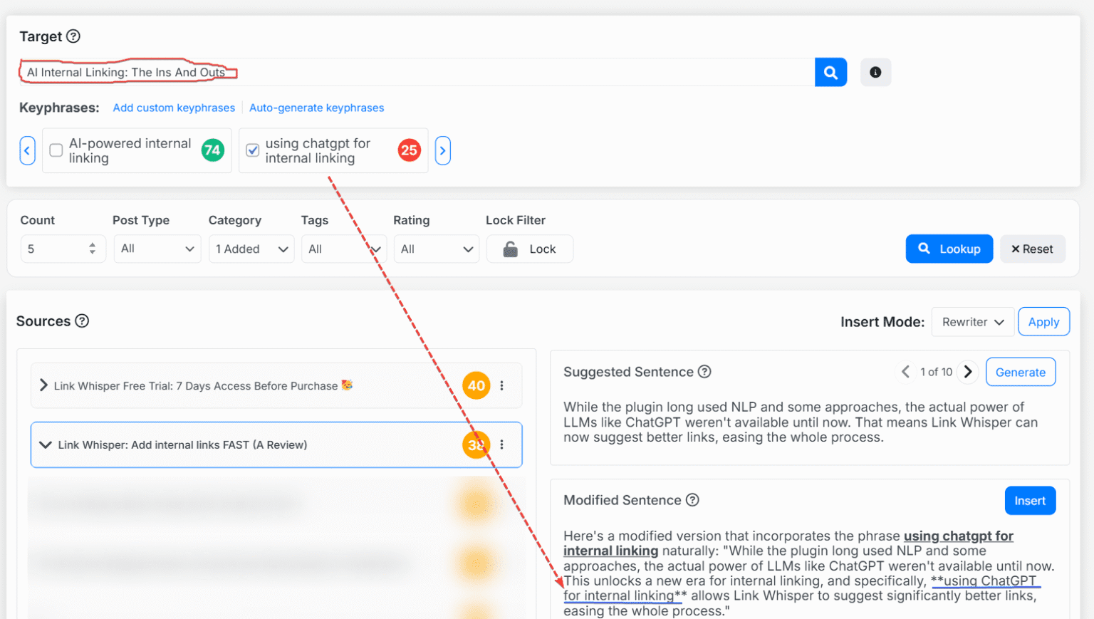Click the Target help question mark
Screen dimensions: 1094x619
pos(73,36)
